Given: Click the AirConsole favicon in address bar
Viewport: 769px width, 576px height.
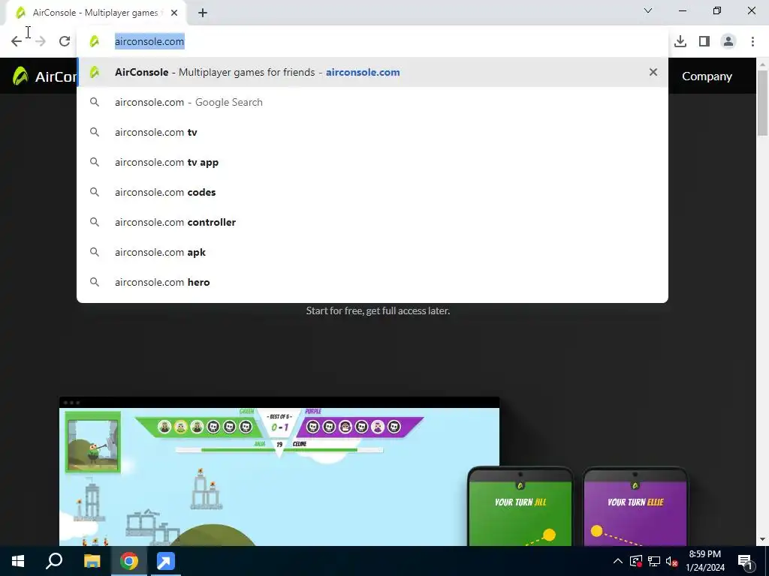Looking at the screenshot, I should pos(95,41).
